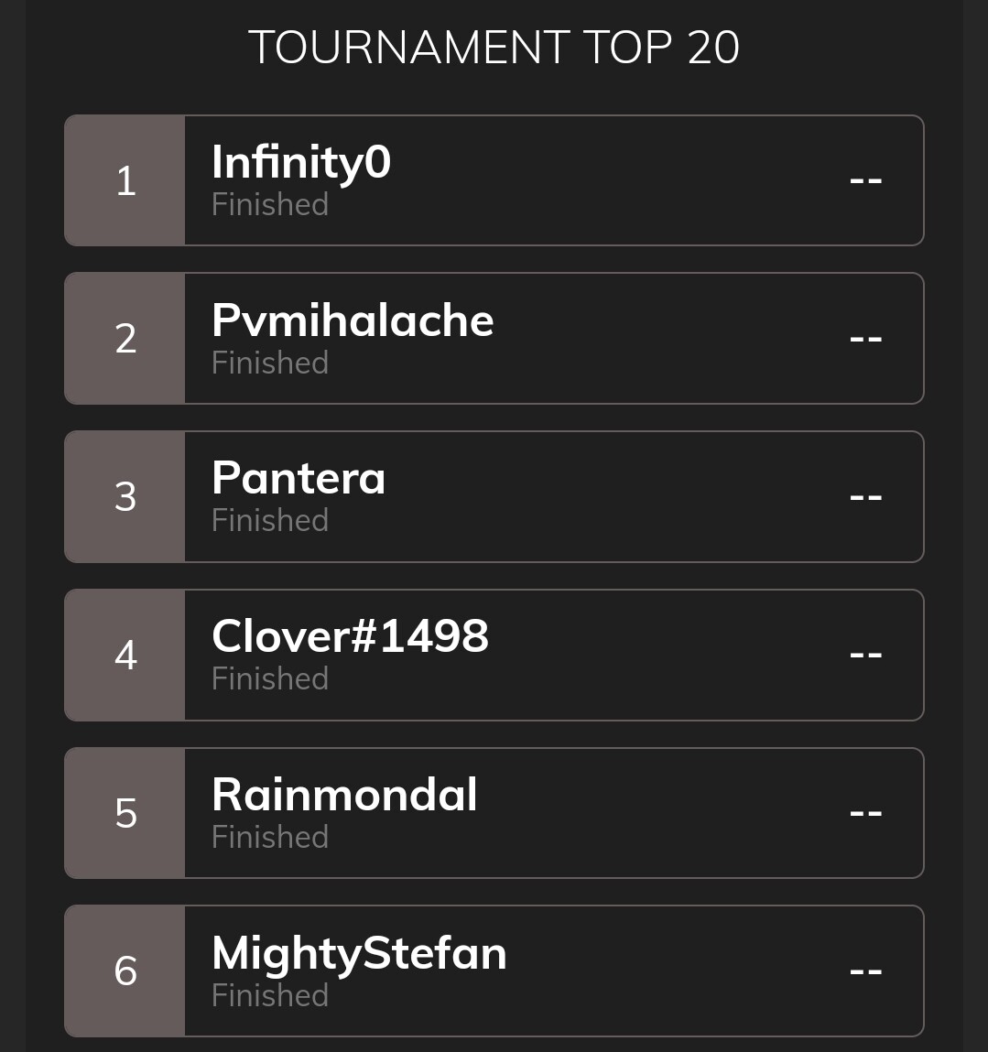Screen dimensions: 988x1052
Task: Click the rank 6 badge
Action: click(125, 971)
